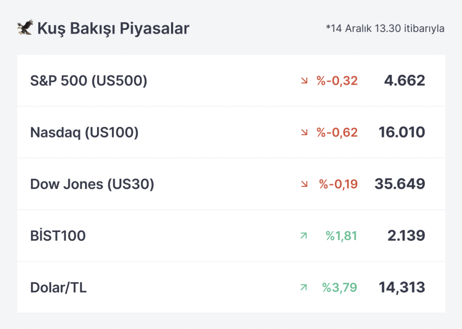Click the Nasdaq red down arrow
The height and width of the screenshot is (329, 462).
(x=305, y=132)
